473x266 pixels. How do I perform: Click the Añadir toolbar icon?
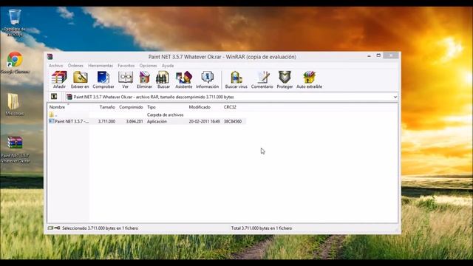coord(59,80)
